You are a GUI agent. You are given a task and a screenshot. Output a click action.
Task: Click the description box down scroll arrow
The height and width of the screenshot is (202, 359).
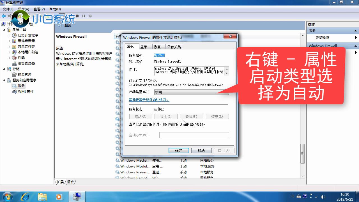click(227, 73)
